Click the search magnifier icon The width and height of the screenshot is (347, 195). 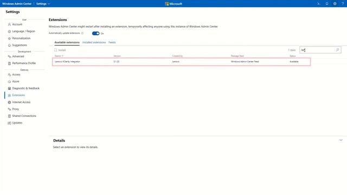[x=337, y=50]
